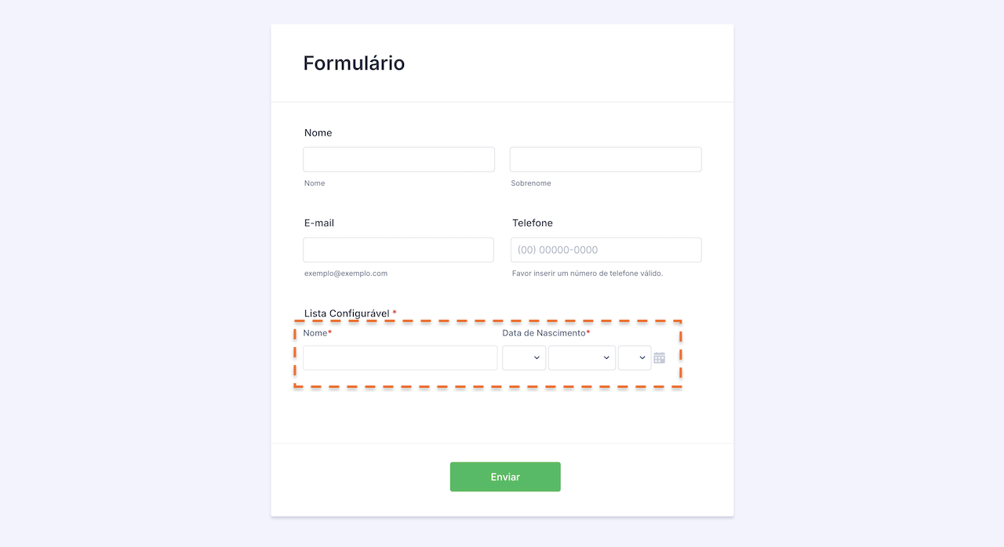1004x547 pixels.
Task: Open the month dropdown under Data de Nascimento
Action: pos(581,357)
